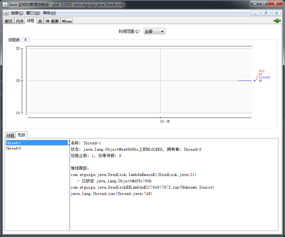Select the 死锁 sub-tab

[22, 135]
